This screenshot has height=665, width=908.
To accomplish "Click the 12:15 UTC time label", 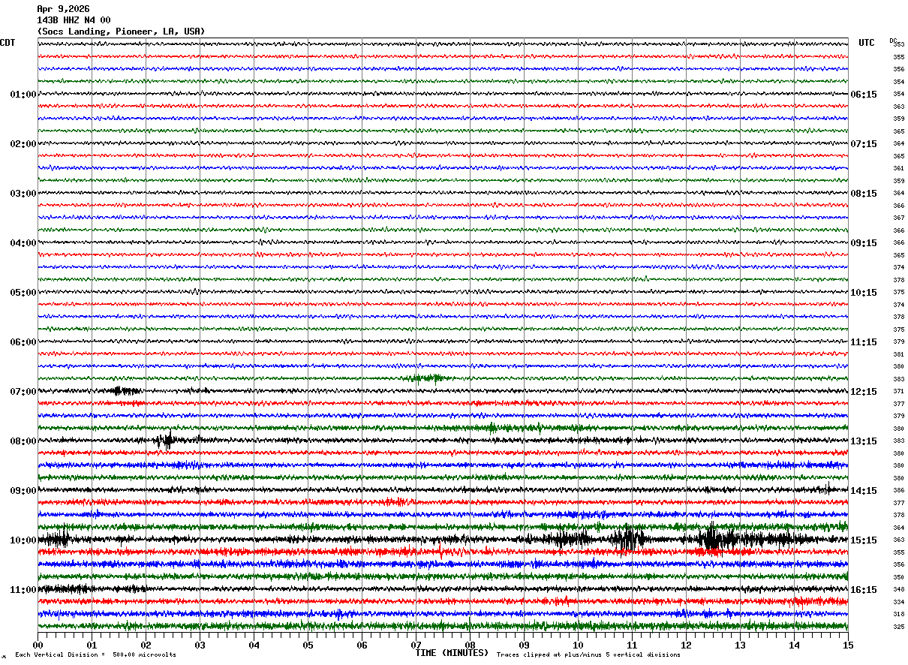I will click(864, 392).
